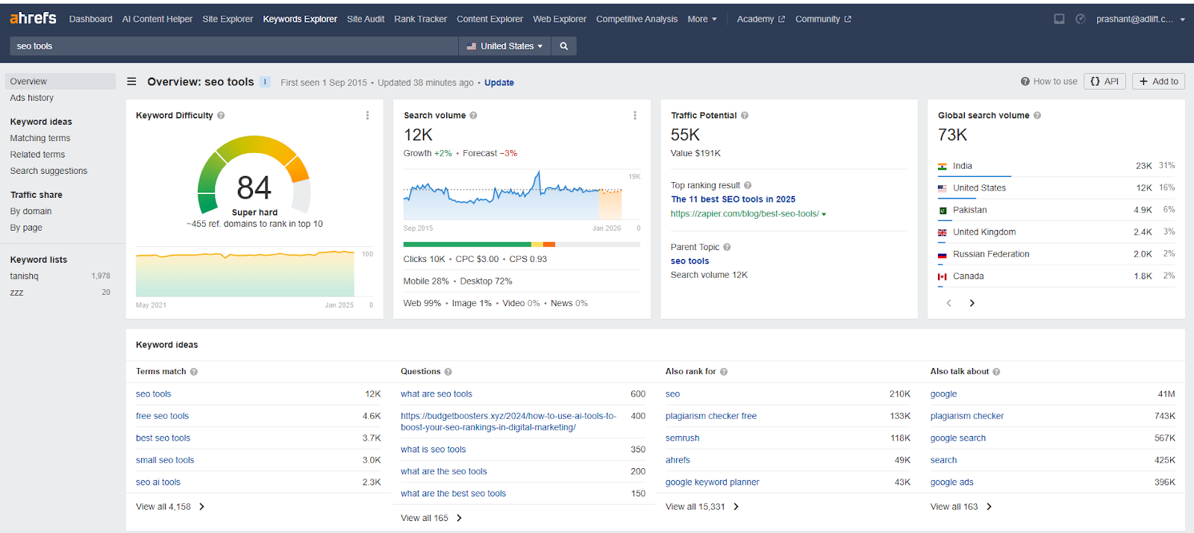
Task: Click help icon next to Also talk about
Action: click(x=996, y=372)
